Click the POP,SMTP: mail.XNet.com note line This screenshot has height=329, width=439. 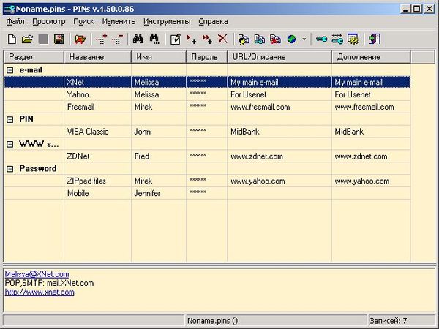tap(49, 283)
